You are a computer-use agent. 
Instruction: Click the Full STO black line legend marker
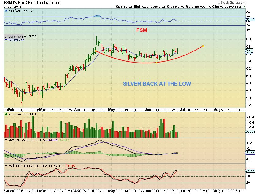(x=6, y=166)
